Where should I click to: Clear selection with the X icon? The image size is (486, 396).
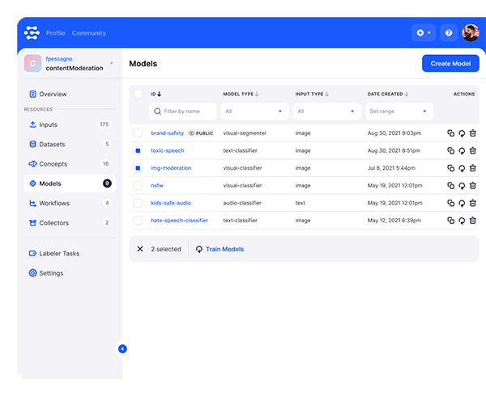140,249
